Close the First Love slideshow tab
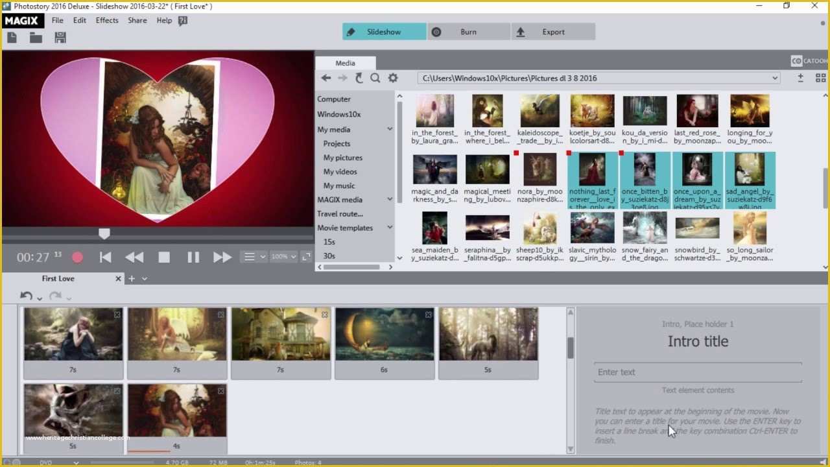The width and height of the screenshot is (830, 467). (118, 279)
